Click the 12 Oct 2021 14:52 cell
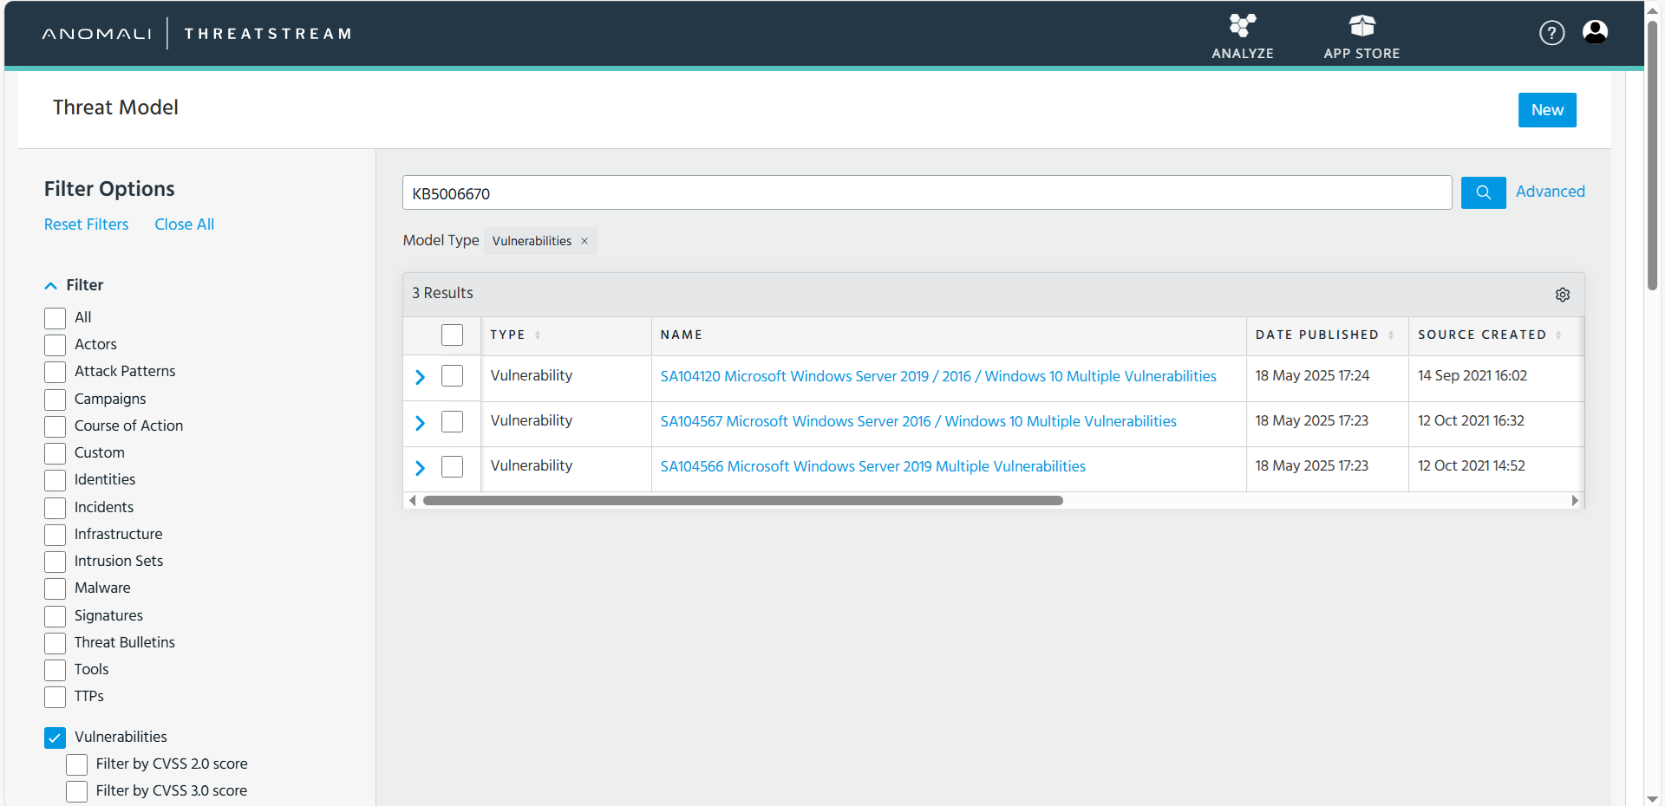The width and height of the screenshot is (1665, 806). 1471,465
